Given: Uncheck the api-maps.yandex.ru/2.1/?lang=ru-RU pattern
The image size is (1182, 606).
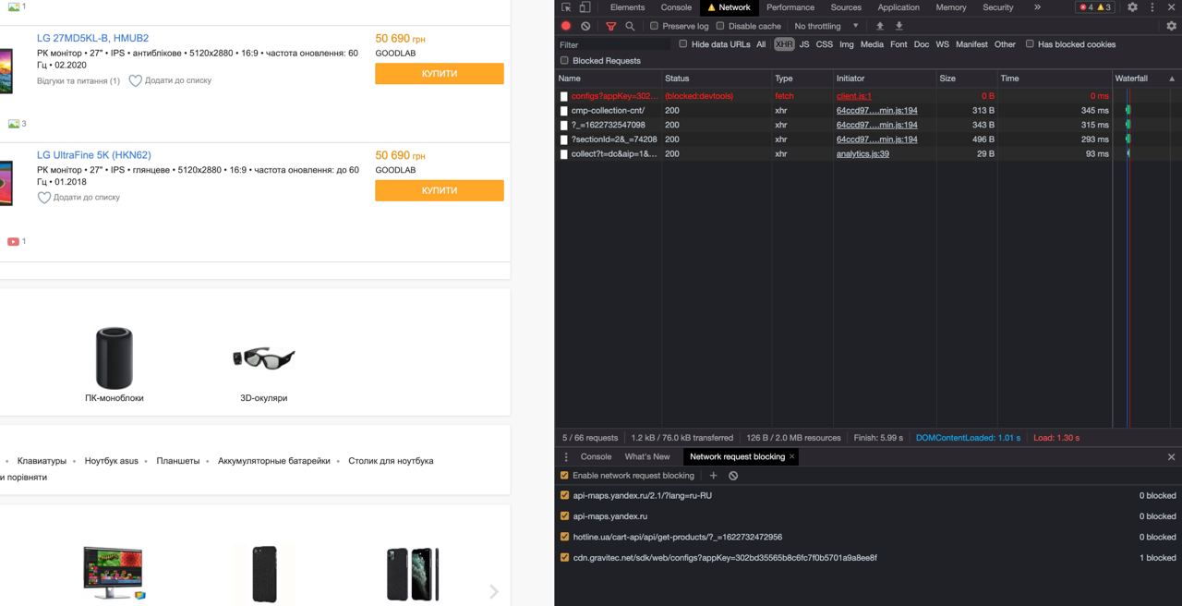Looking at the screenshot, I should pyautogui.click(x=565, y=495).
